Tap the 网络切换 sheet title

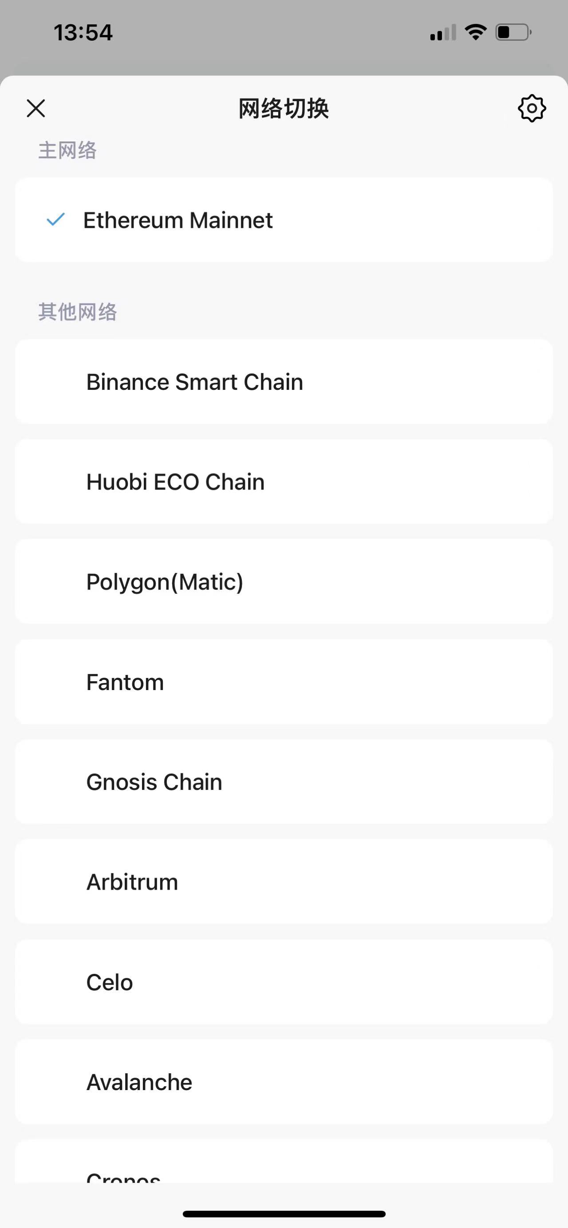tap(284, 109)
